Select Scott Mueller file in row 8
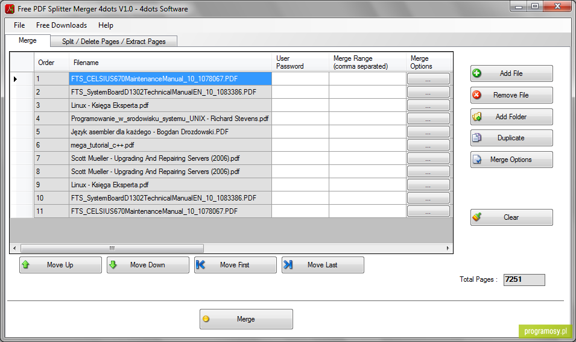Screen dimensions: 576x342 tap(171, 171)
